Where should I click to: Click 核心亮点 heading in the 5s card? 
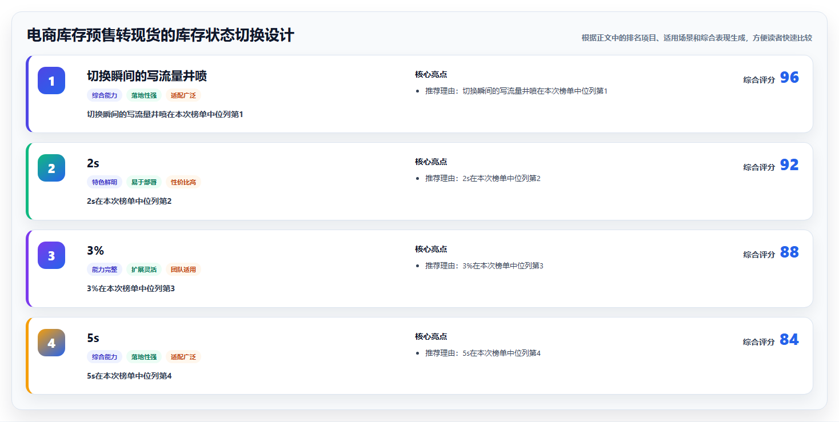pyautogui.click(x=431, y=336)
